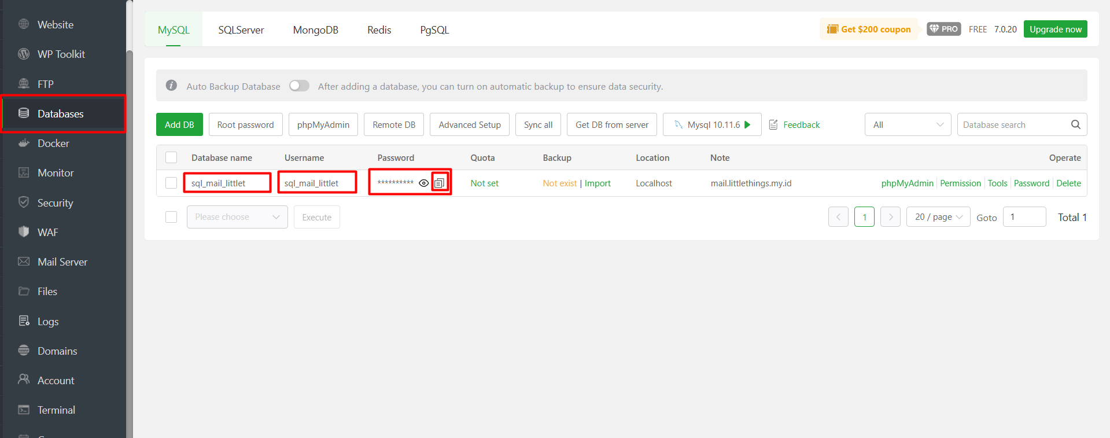This screenshot has height=438, width=1110.
Task: Click the Sync all button
Action: click(538, 124)
